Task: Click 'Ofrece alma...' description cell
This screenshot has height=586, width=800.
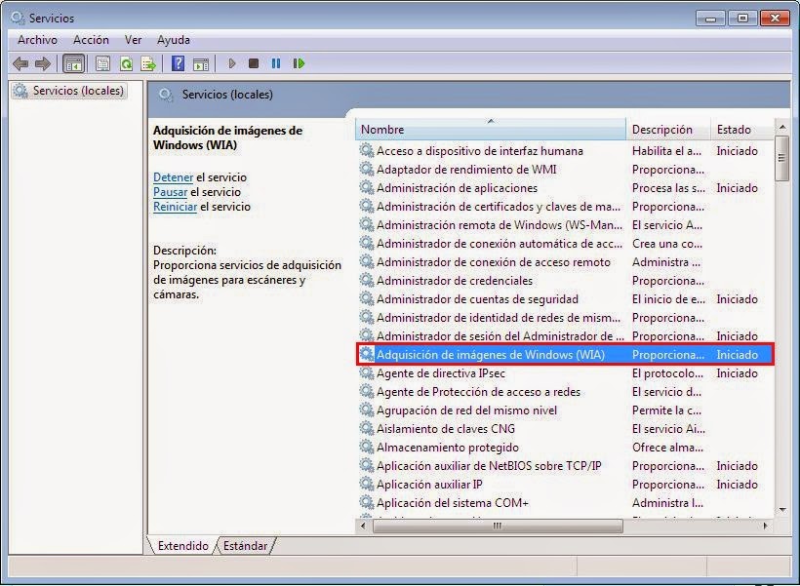Action: [667, 448]
